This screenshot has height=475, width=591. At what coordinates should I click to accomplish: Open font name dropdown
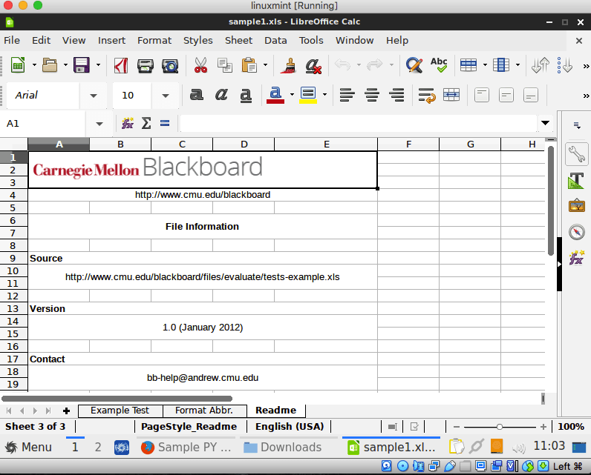click(94, 96)
